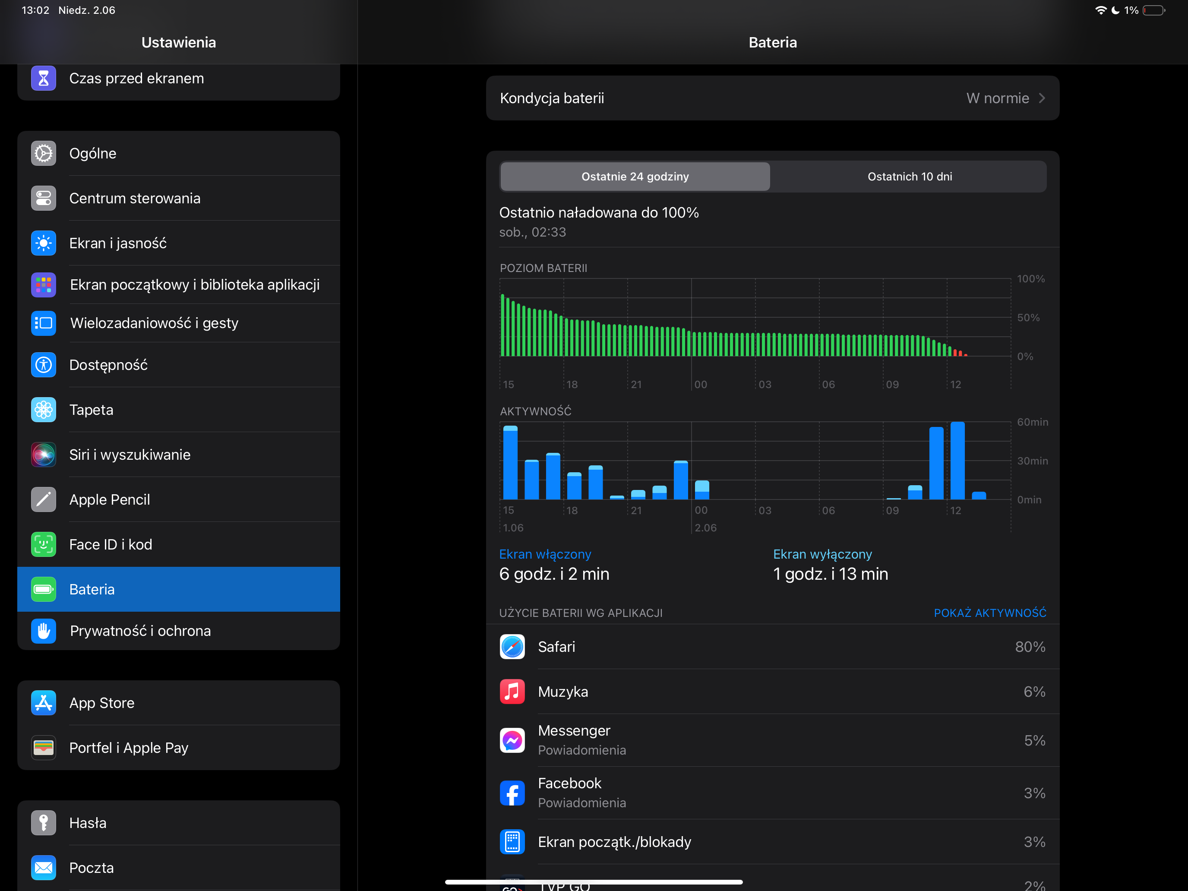Tap the App Store icon
The height and width of the screenshot is (891, 1188).
(44, 703)
